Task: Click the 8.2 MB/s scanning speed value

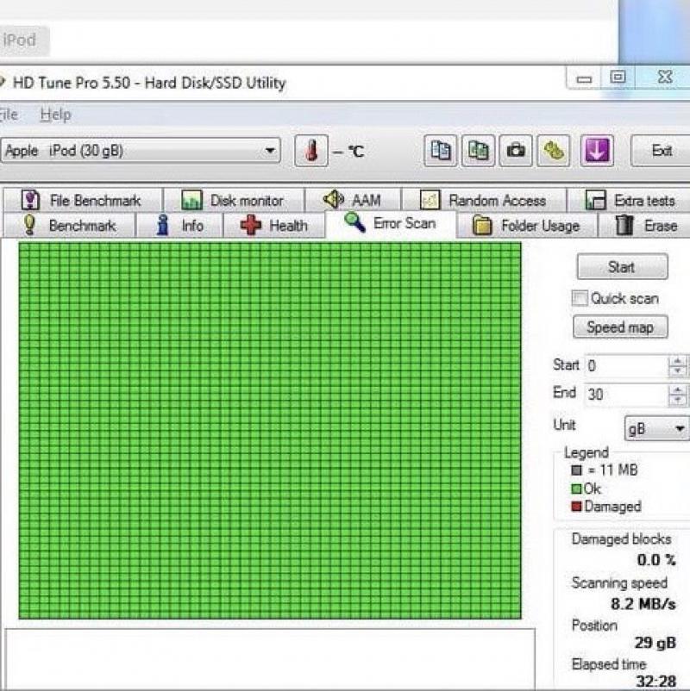Action: (x=643, y=604)
